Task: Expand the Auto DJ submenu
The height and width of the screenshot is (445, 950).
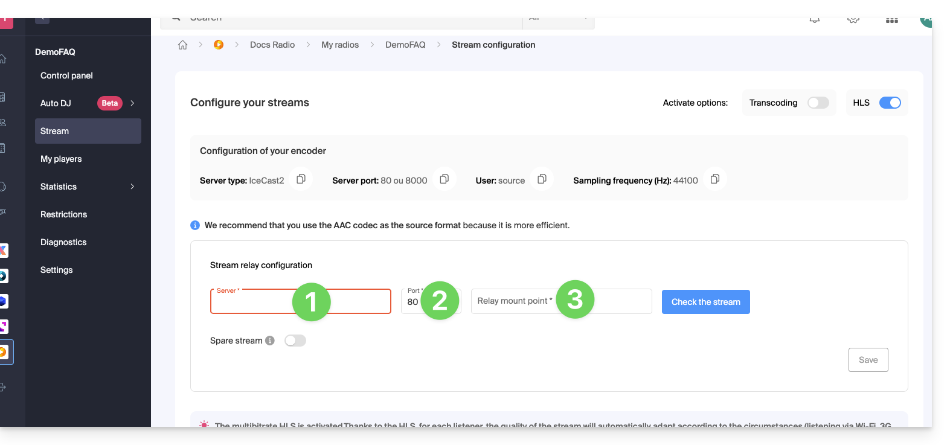Action: 132,103
